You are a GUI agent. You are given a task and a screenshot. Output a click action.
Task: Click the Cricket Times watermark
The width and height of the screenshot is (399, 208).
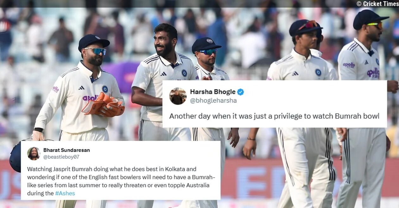(377, 4)
